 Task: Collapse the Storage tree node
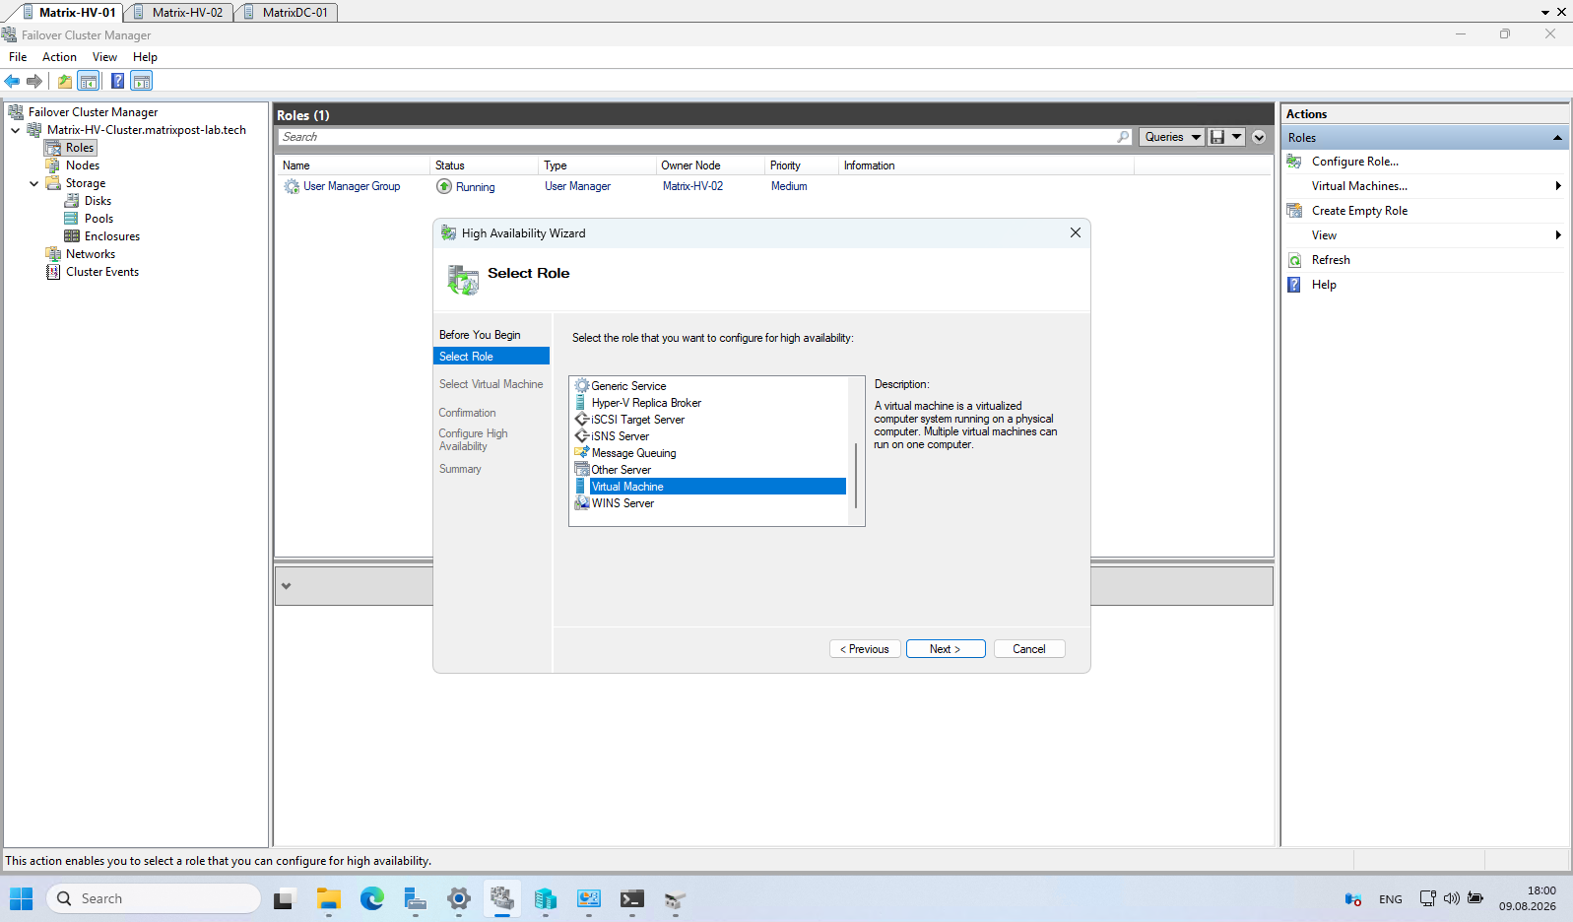tap(34, 183)
